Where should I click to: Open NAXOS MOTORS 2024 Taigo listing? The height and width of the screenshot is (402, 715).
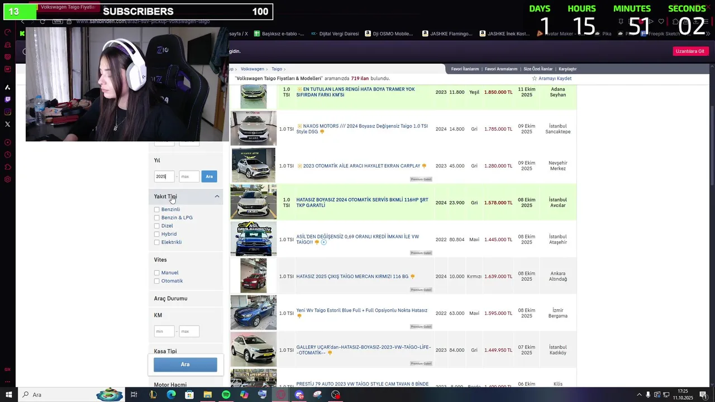pyautogui.click(x=362, y=129)
